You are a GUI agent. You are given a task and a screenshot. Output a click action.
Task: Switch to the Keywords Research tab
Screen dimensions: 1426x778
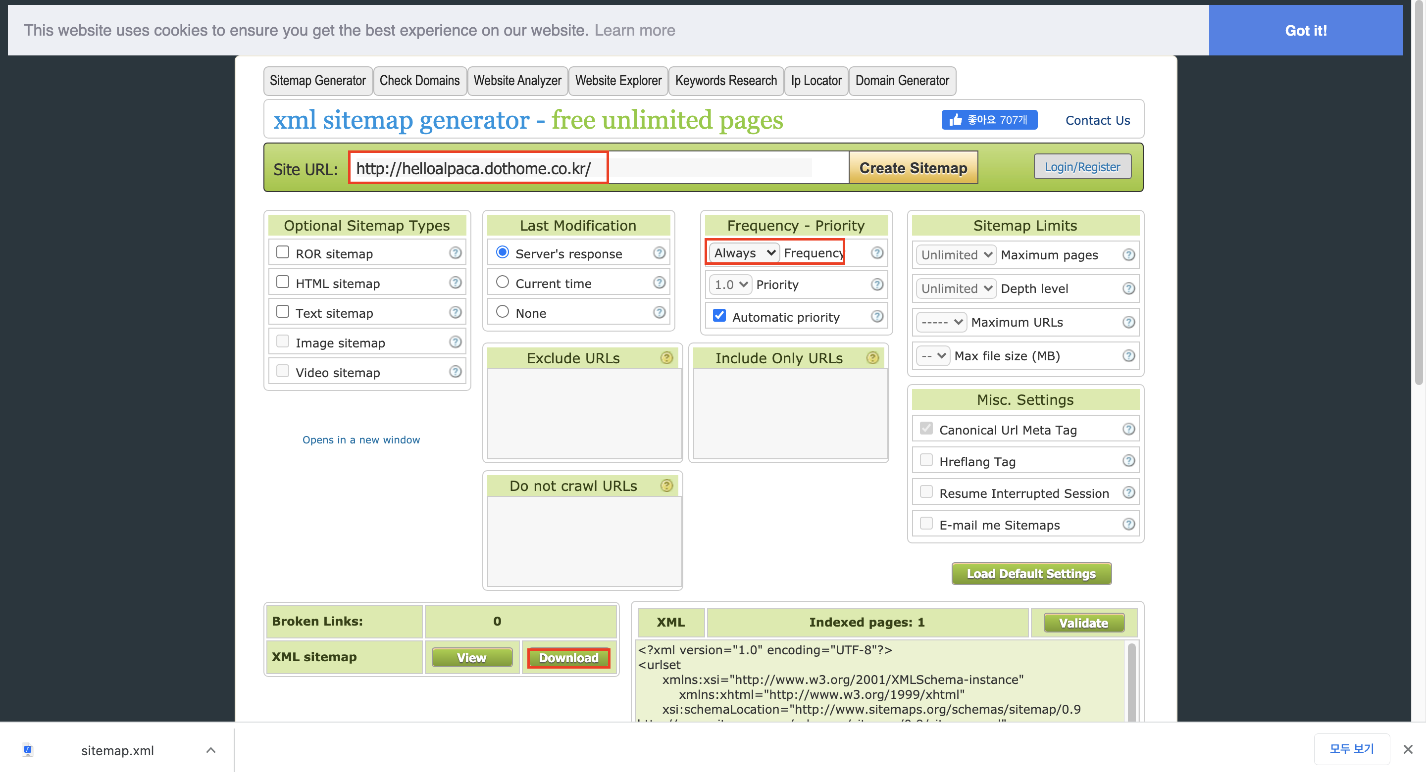(x=725, y=81)
